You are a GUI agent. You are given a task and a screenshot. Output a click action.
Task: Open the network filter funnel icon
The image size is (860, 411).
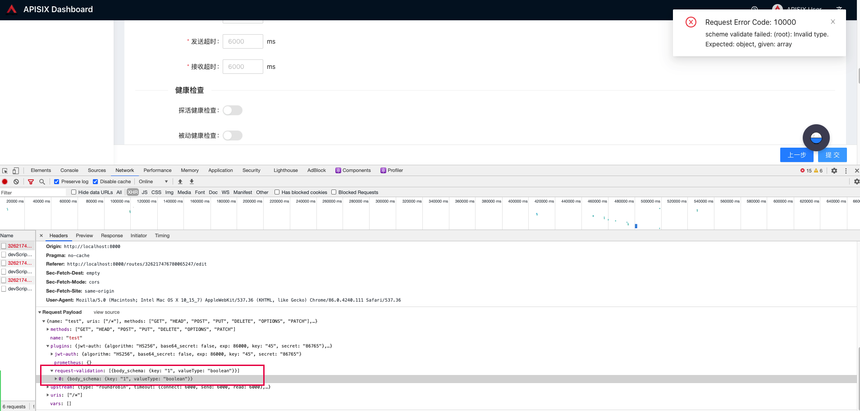point(31,181)
